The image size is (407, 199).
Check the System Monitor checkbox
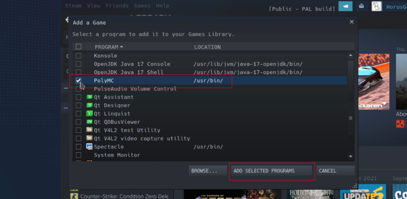pos(78,155)
